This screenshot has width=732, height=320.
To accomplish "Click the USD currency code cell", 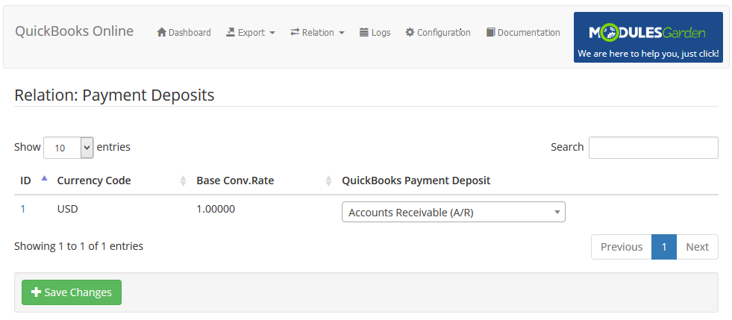I will 68,209.
